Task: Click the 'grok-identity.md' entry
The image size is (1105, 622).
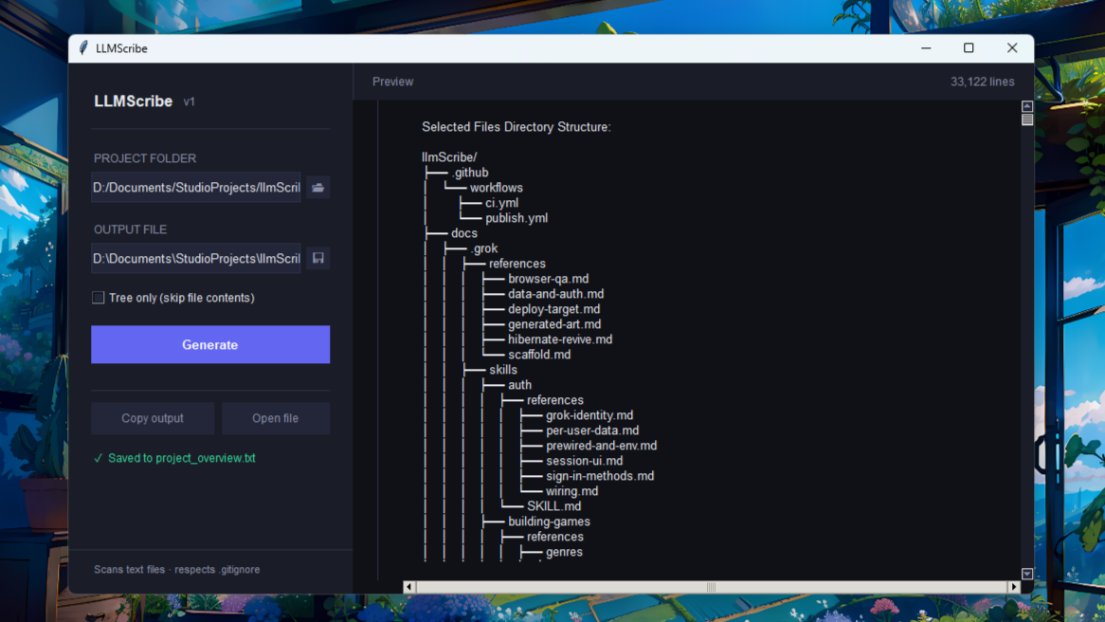Action: click(x=589, y=415)
